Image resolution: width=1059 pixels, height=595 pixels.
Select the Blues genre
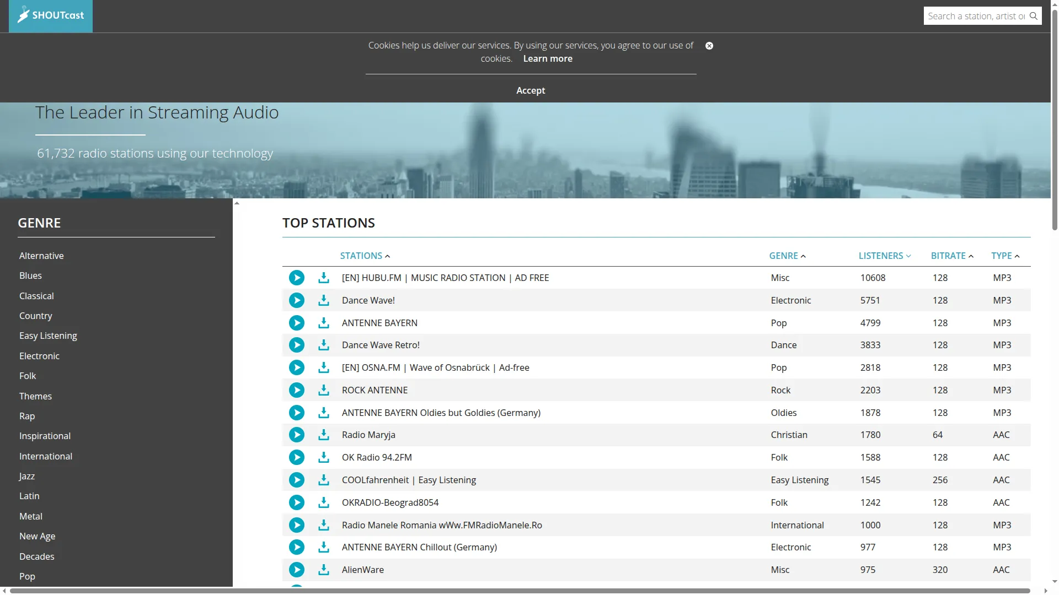pos(30,275)
